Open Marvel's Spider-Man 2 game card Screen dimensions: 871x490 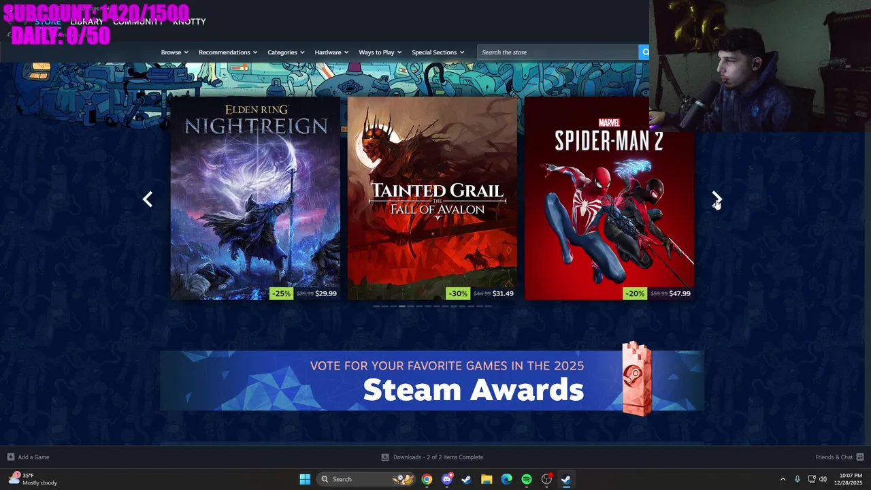(x=609, y=198)
